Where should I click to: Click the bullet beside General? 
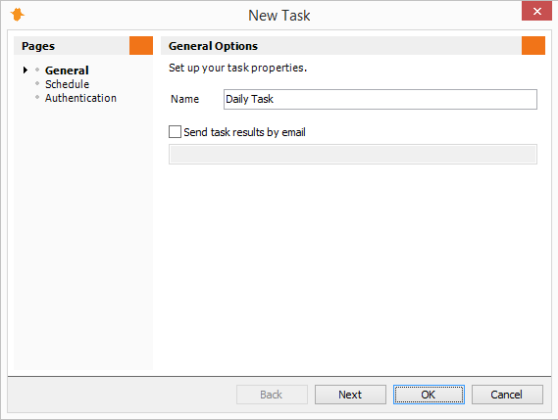[x=37, y=70]
